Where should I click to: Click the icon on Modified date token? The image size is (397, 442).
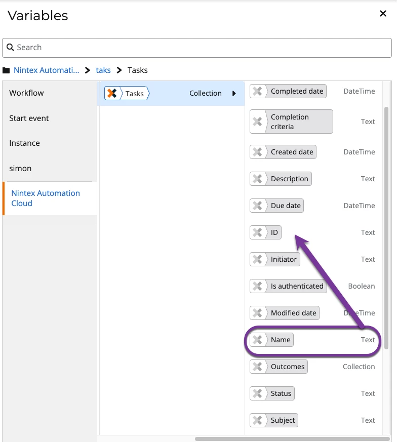(257, 313)
